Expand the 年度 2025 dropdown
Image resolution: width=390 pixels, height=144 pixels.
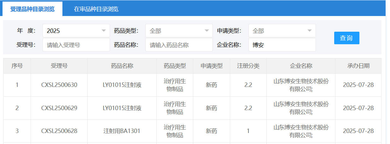click(76, 31)
